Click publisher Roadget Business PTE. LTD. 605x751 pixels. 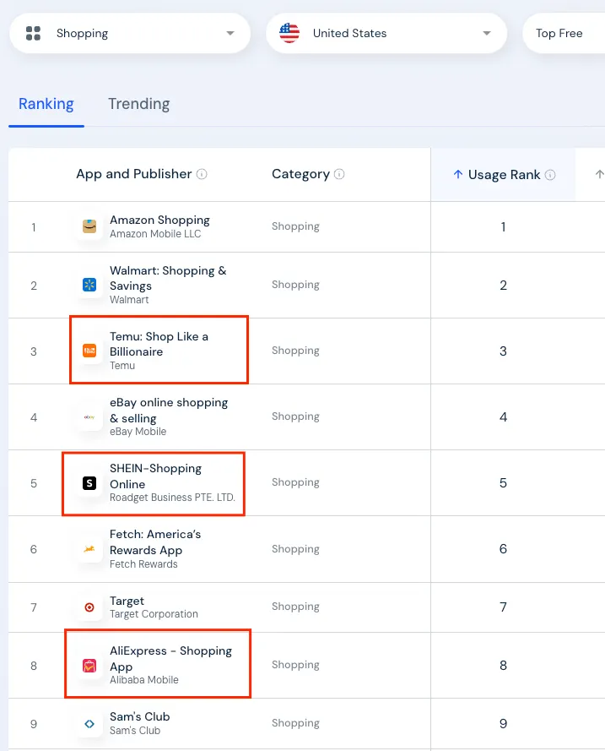(x=172, y=498)
